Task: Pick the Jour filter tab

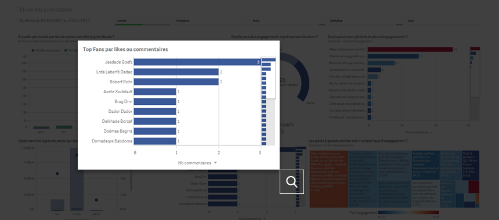Action: 442,21
